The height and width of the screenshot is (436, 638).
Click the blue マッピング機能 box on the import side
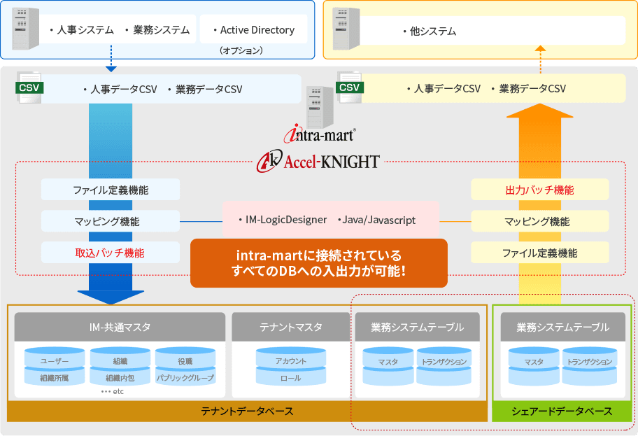pos(111,221)
